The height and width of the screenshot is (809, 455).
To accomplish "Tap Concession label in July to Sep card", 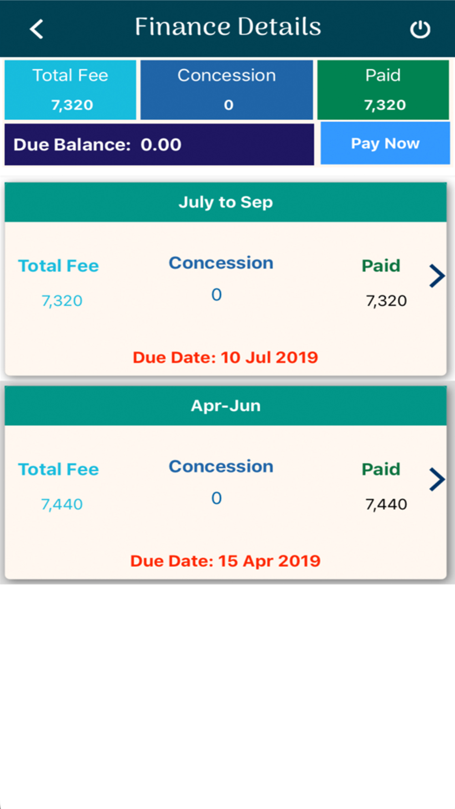I will pyautogui.click(x=221, y=263).
